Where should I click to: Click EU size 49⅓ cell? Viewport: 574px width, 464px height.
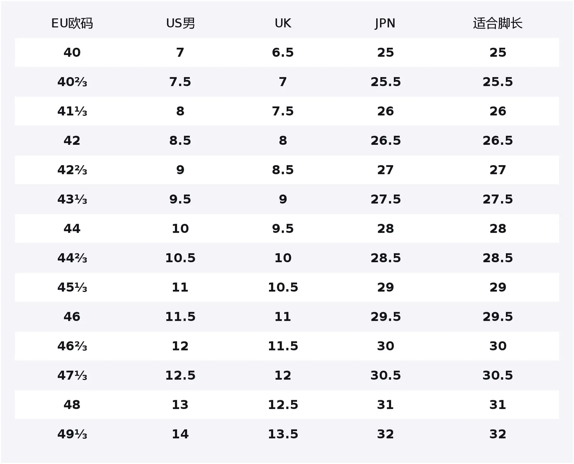[72, 434]
